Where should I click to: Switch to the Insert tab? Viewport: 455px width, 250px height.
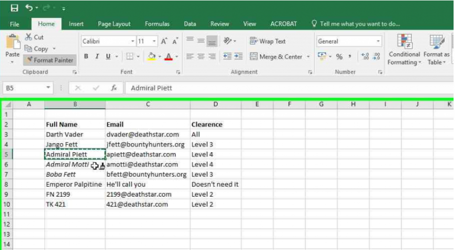pyautogui.click(x=76, y=24)
